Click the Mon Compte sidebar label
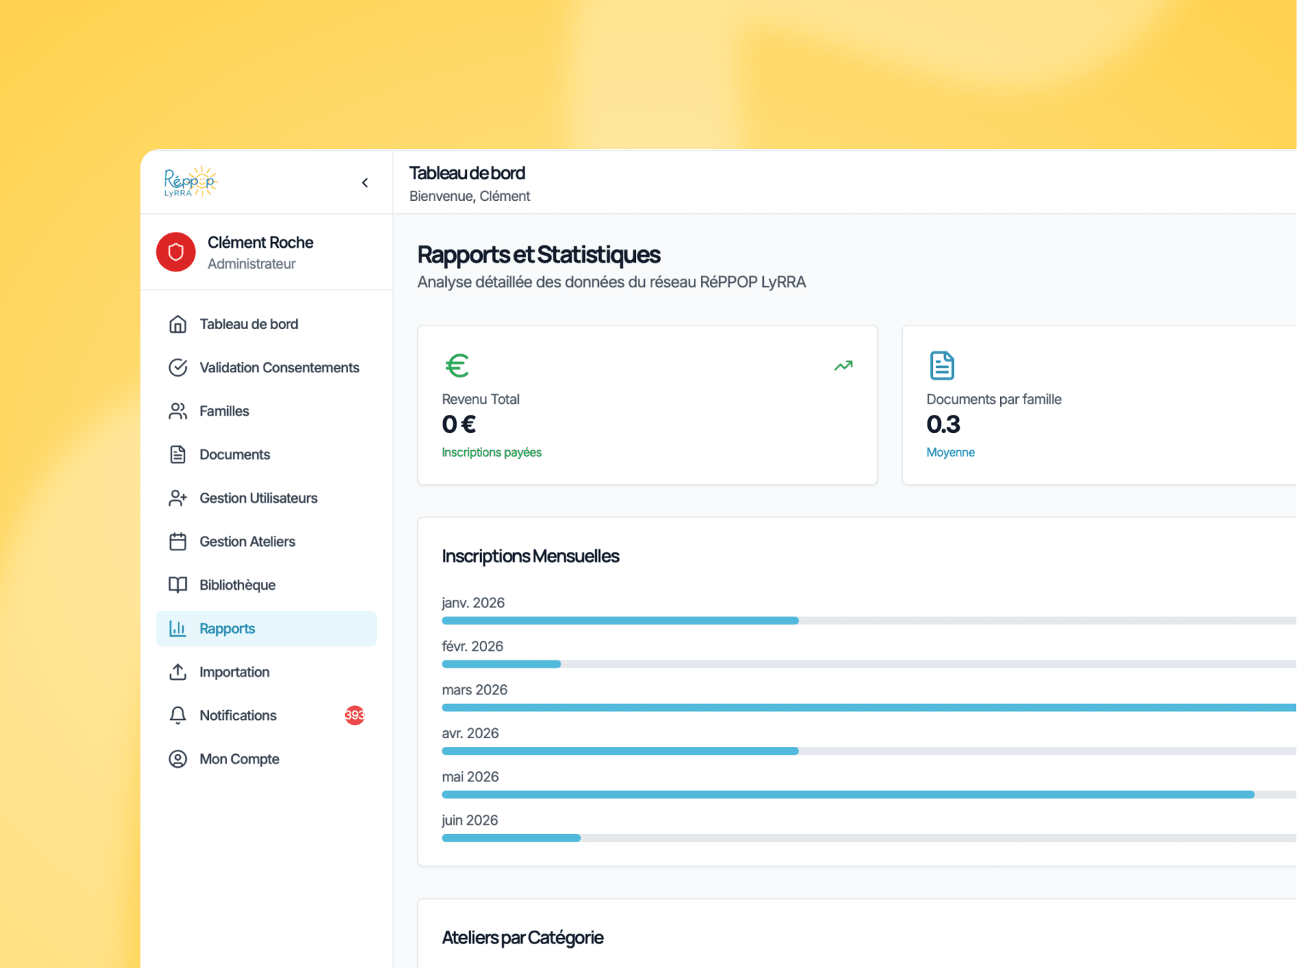The image size is (1297, 968). click(x=239, y=759)
